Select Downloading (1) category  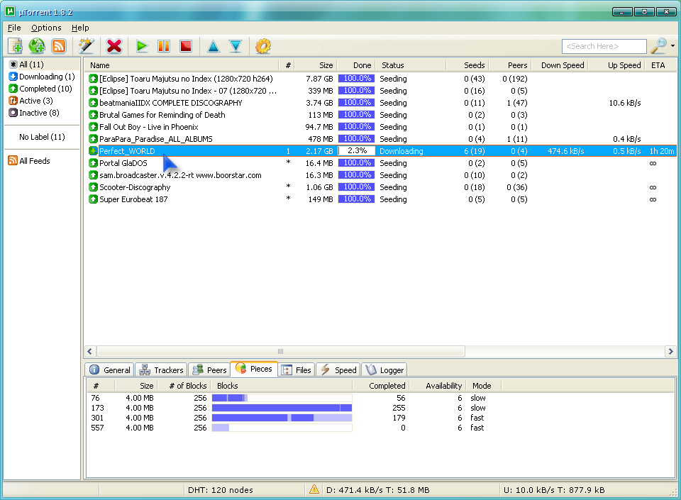point(42,77)
